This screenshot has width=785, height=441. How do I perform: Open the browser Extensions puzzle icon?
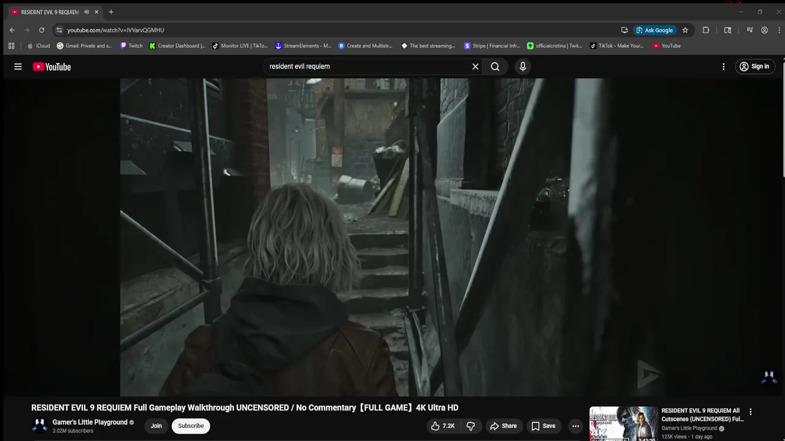tap(706, 30)
